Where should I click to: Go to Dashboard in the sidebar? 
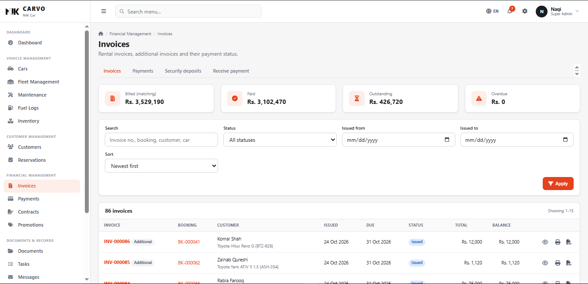(42, 43)
